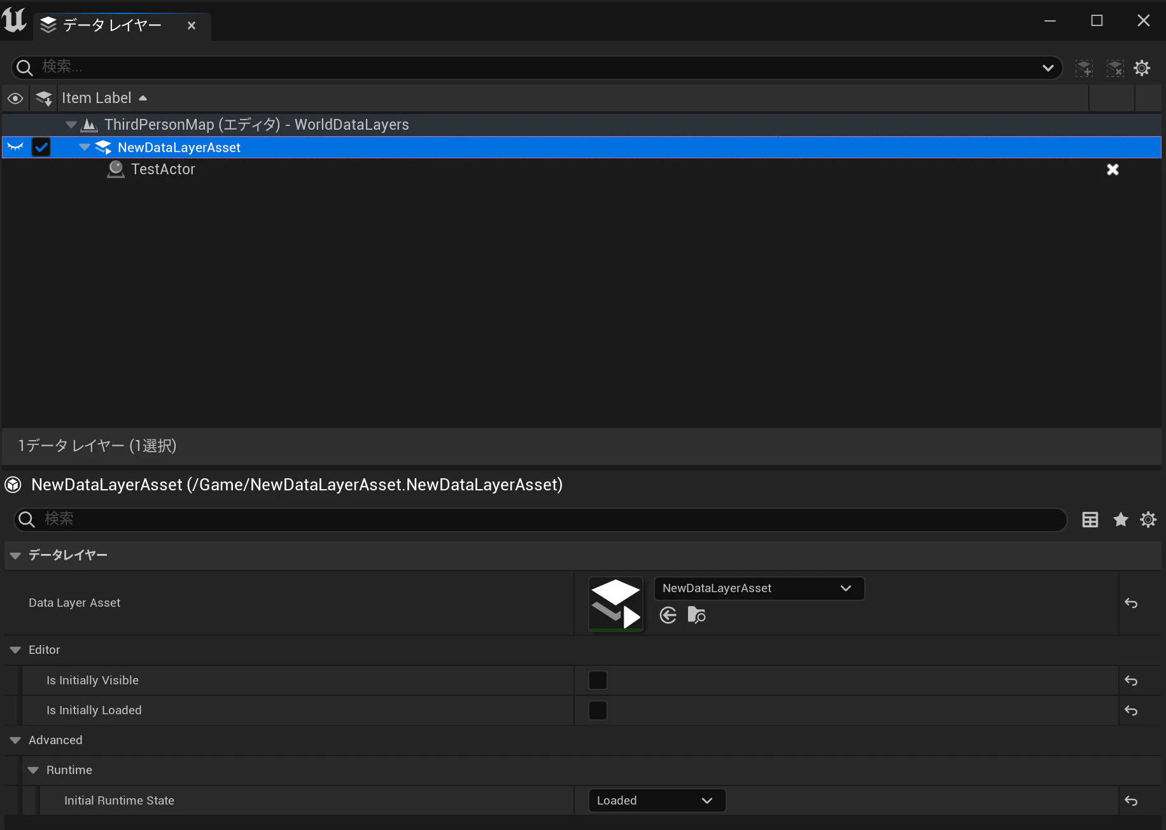
Task: Click the details panel search field
Action: click(x=540, y=520)
